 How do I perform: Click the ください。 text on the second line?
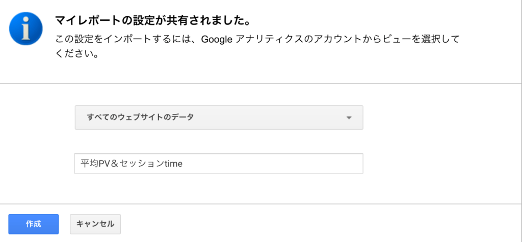click(77, 54)
